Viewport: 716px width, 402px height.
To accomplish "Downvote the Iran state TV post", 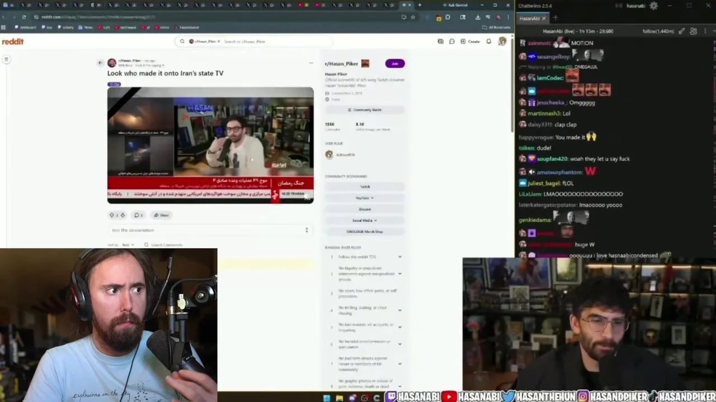I will point(123,215).
